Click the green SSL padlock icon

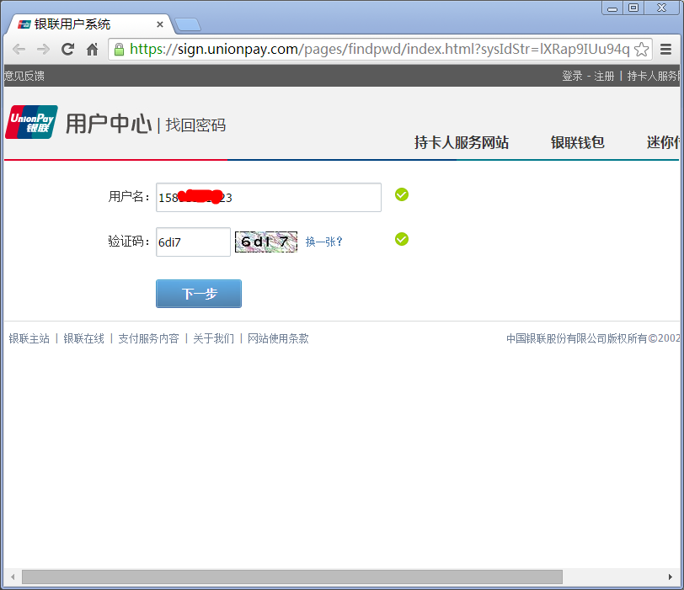[119, 50]
